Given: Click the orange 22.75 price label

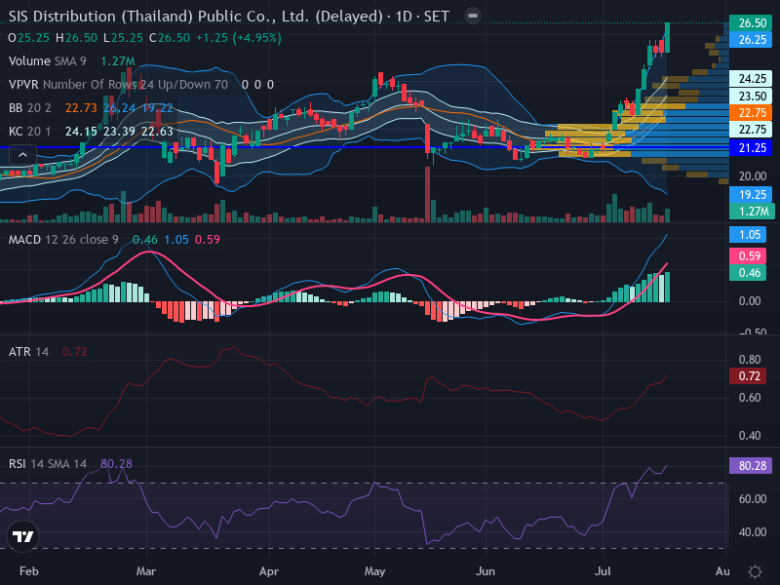Looking at the screenshot, I should [751, 112].
